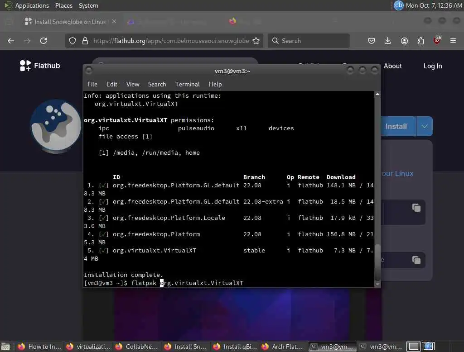Image resolution: width=464 pixels, height=352 pixels.
Task: Click 'org.freedesktop.Platform.Locale' in terminal output
Action: click(x=169, y=218)
